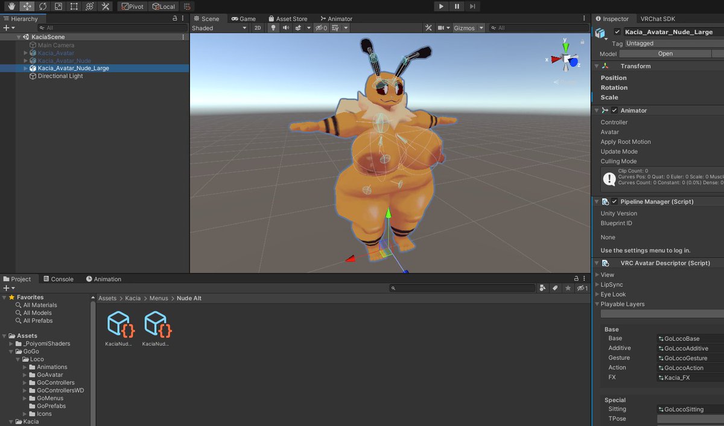Toggle the Local handle rotation button
The image size is (724, 426).
tap(164, 6)
